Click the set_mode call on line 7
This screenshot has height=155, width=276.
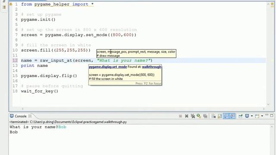pyautogui.click(x=91, y=35)
